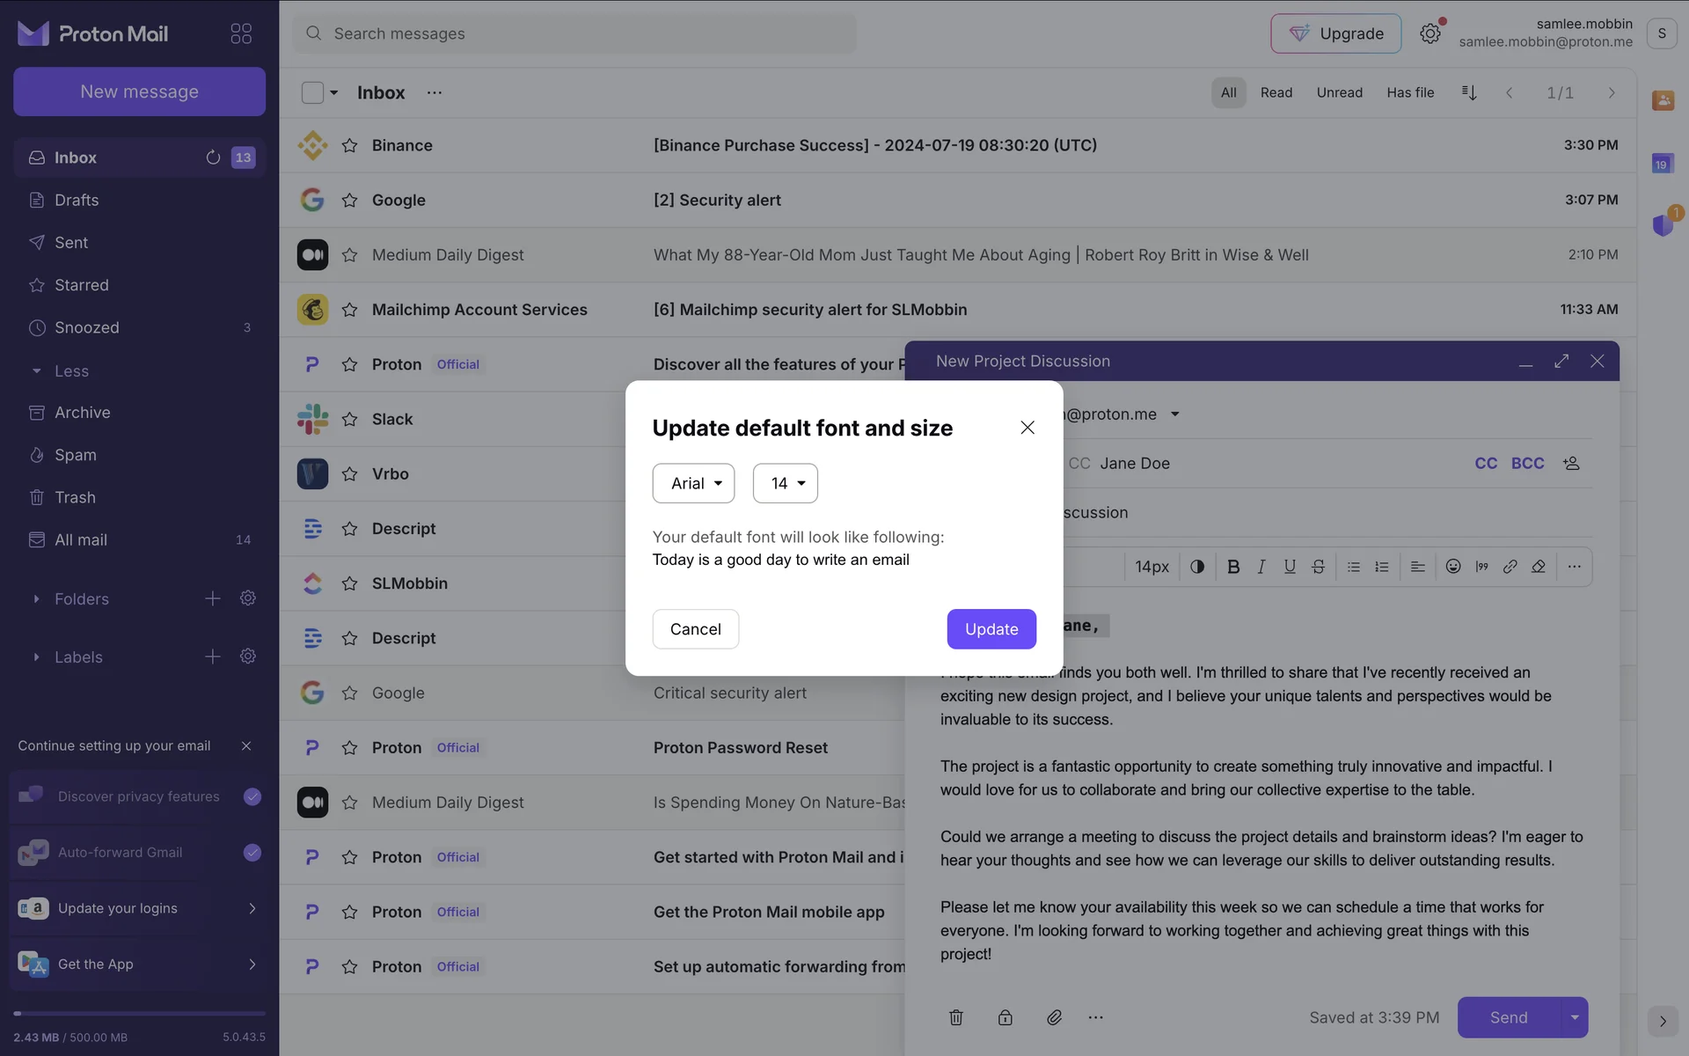The image size is (1689, 1056).
Task: Delete draft with trash icon
Action: click(x=956, y=1017)
